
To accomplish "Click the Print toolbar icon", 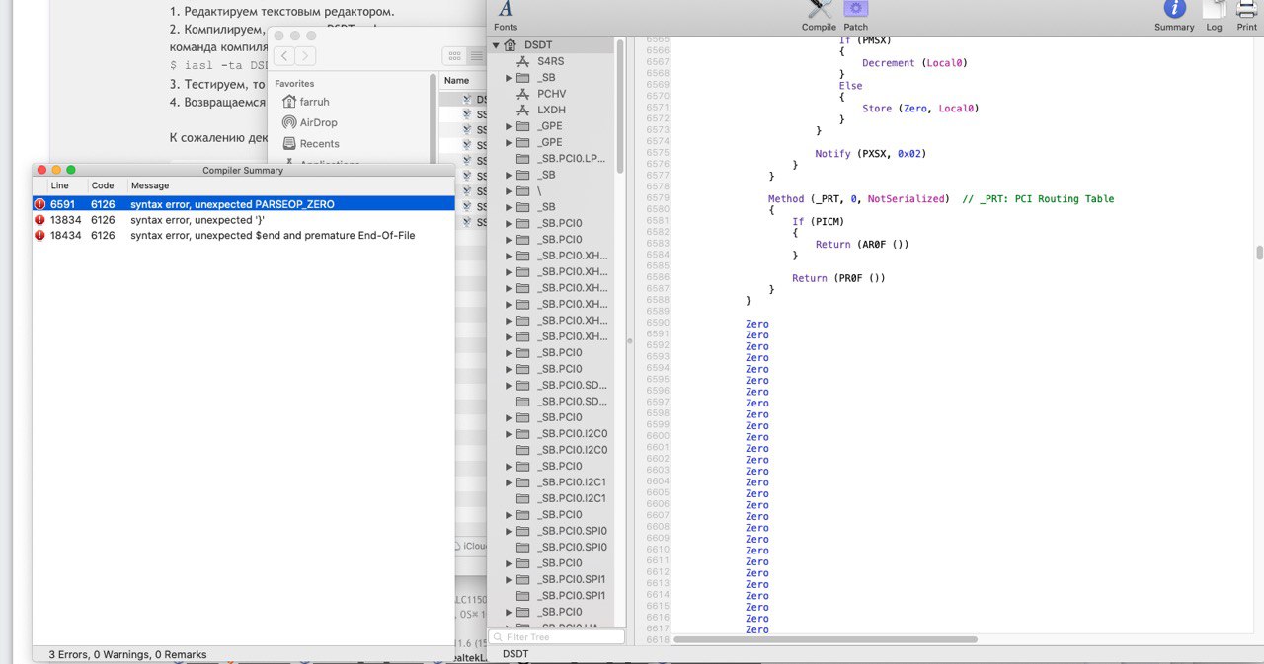I will (x=1246, y=14).
